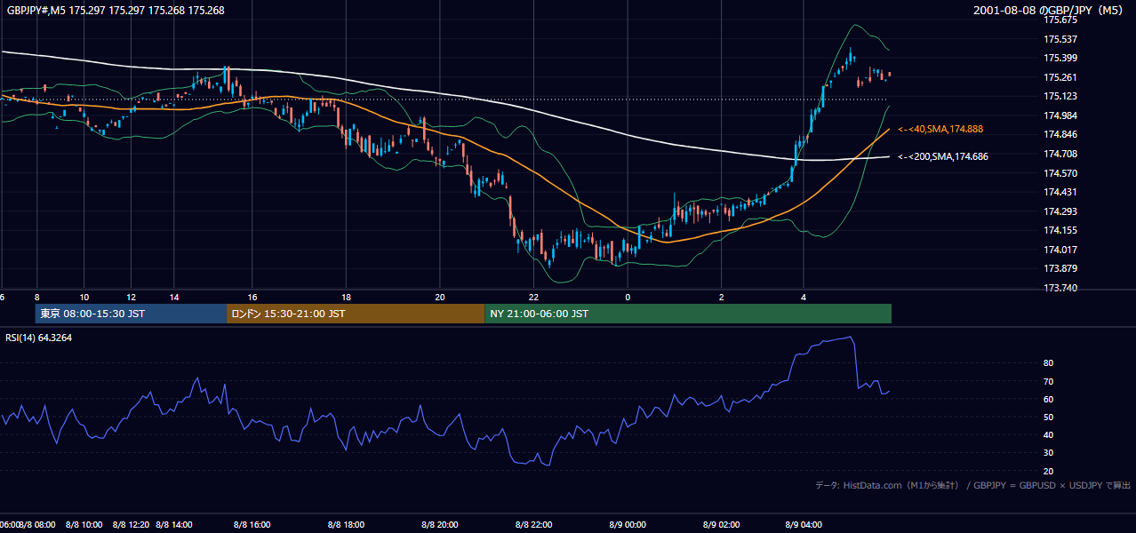
Task: Click RSI scale value 20
Action: 1049,471
